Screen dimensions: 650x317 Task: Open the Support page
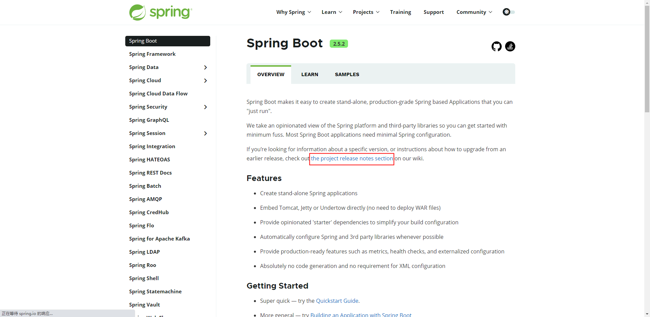tap(434, 12)
